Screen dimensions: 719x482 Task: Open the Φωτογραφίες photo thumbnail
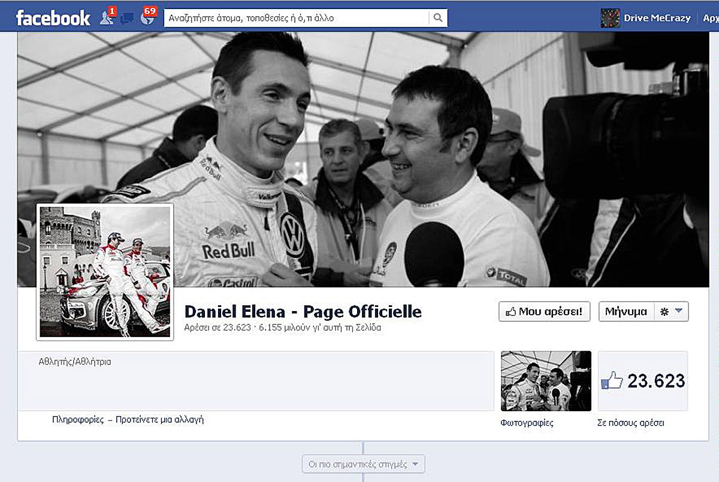point(546,381)
